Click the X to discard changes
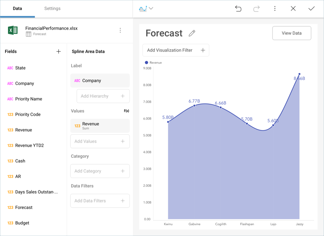 293,9
